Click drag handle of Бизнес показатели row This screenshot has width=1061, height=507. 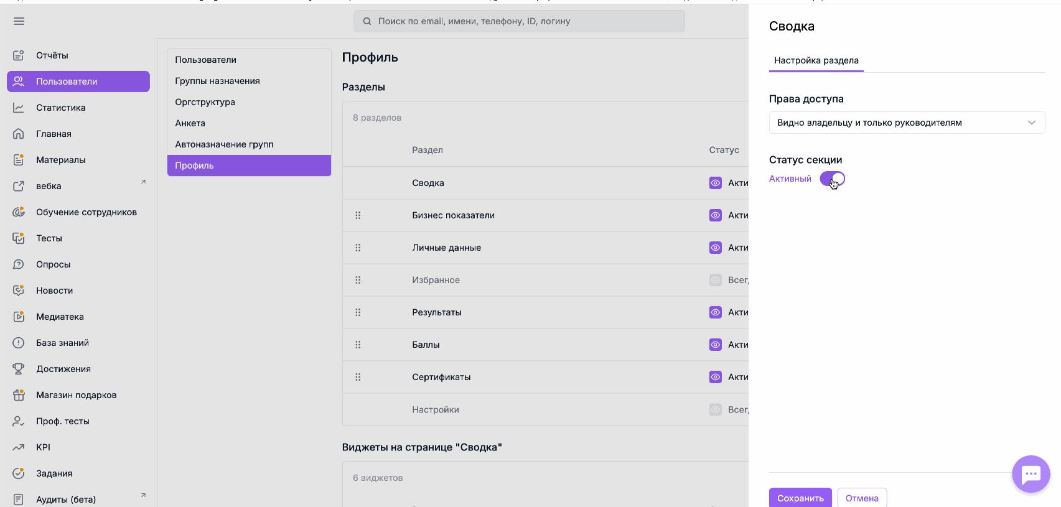click(x=358, y=215)
